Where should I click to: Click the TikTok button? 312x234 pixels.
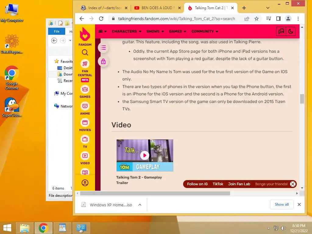click(218, 184)
